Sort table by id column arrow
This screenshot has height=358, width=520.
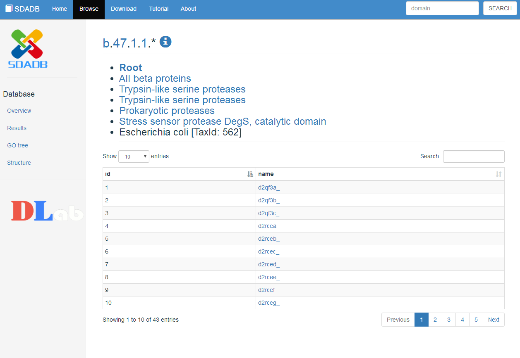(x=250, y=174)
